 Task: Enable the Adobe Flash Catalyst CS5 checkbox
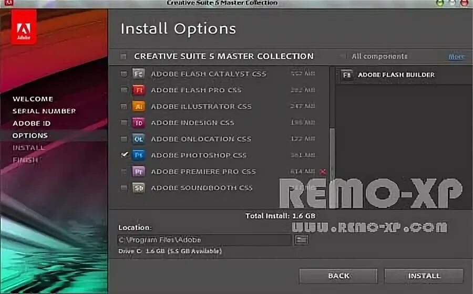[x=124, y=73]
